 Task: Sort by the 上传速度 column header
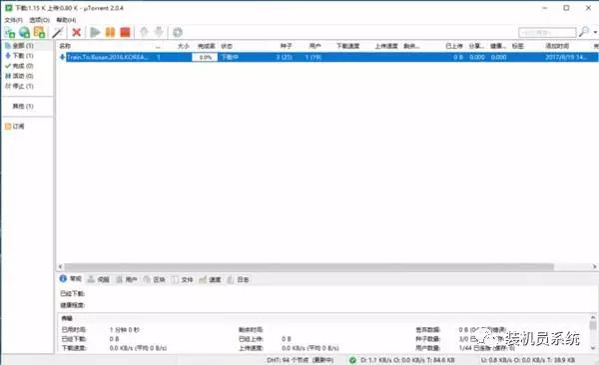tap(386, 46)
